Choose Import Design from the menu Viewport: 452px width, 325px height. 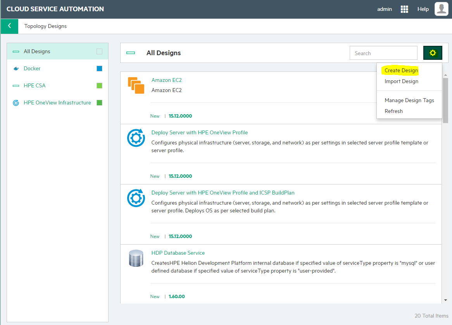(x=401, y=82)
